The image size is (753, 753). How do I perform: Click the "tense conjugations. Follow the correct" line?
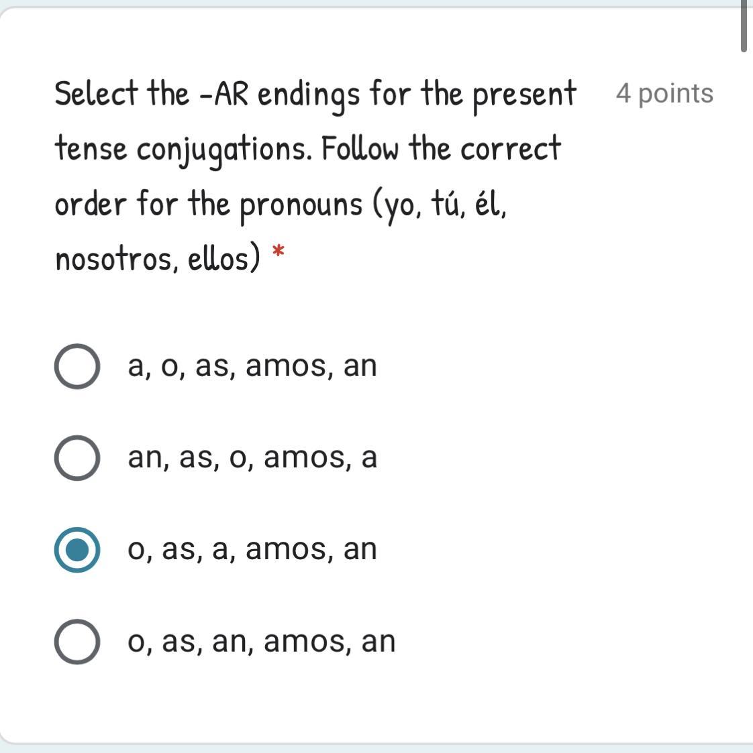pos(307,149)
